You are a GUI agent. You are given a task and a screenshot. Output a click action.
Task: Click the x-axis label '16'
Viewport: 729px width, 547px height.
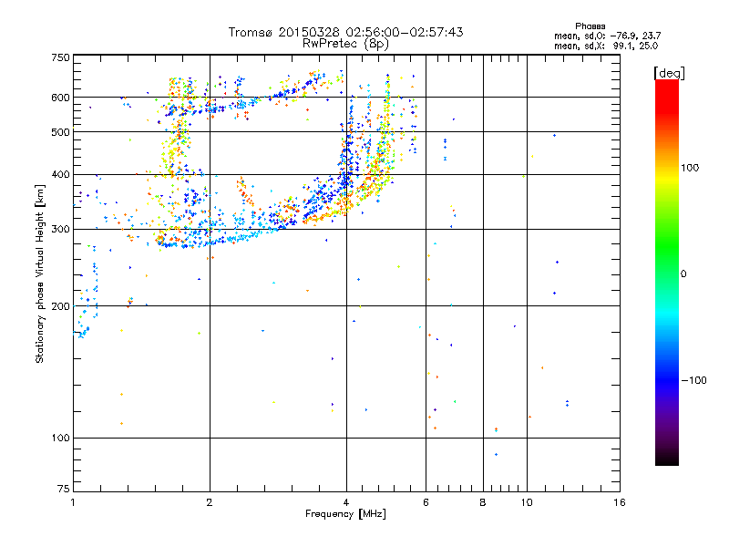[620, 502]
